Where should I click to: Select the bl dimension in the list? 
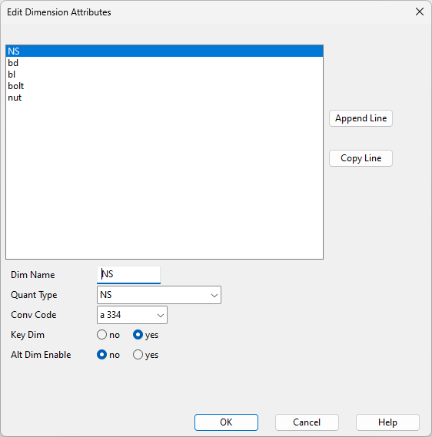point(164,74)
